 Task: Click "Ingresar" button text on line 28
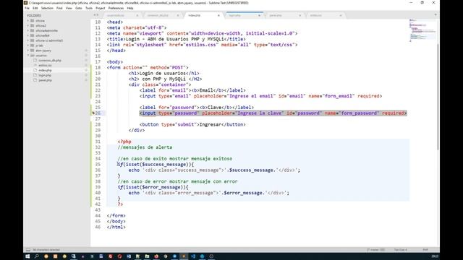211,125
